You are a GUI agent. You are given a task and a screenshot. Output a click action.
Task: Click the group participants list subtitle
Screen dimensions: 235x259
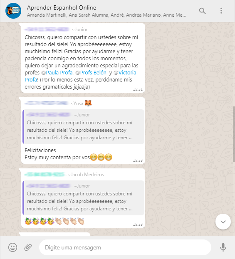(x=106, y=15)
